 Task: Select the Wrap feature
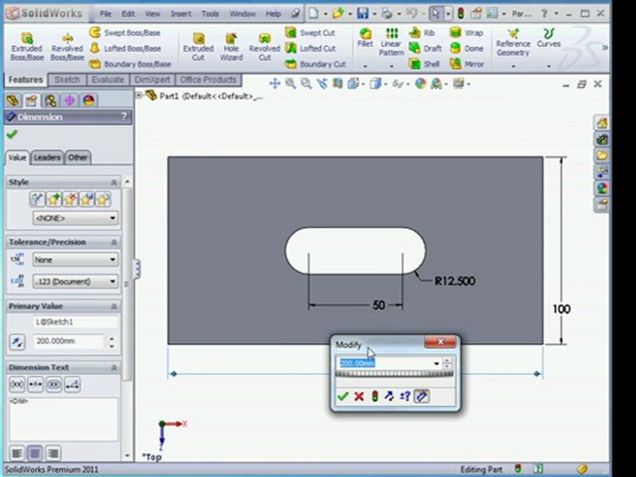click(466, 32)
